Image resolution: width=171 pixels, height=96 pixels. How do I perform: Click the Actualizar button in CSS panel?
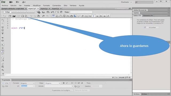coord(151,27)
